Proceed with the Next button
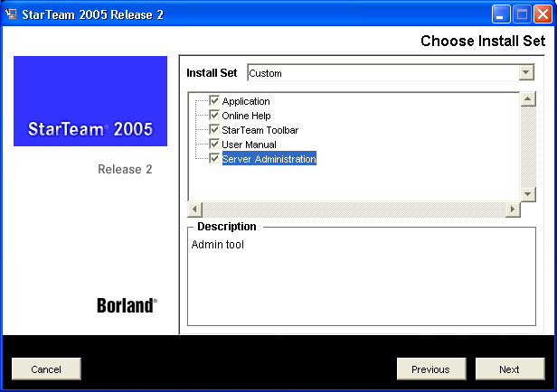Viewport: 557px width, 392px height. (x=510, y=369)
